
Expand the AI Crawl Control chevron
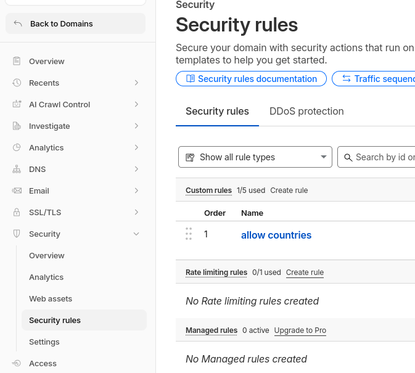(x=136, y=104)
